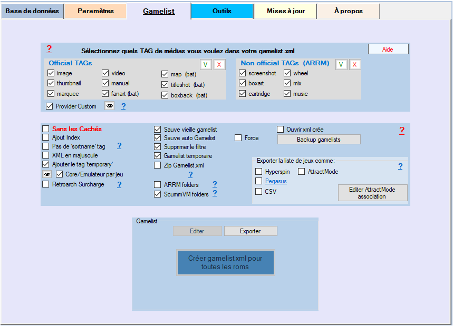Click the eye icon beside Provider Custom

click(x=109, y=106)
